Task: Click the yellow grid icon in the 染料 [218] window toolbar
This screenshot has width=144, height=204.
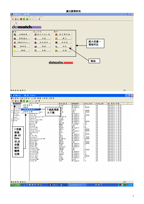Action: pyautogui.click(x=24, y=101)
